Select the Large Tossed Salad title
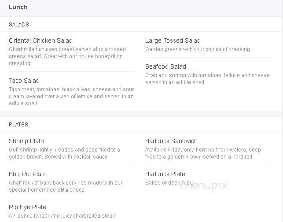The width and height of the screenshot is (283, 222). click(173, 41)
